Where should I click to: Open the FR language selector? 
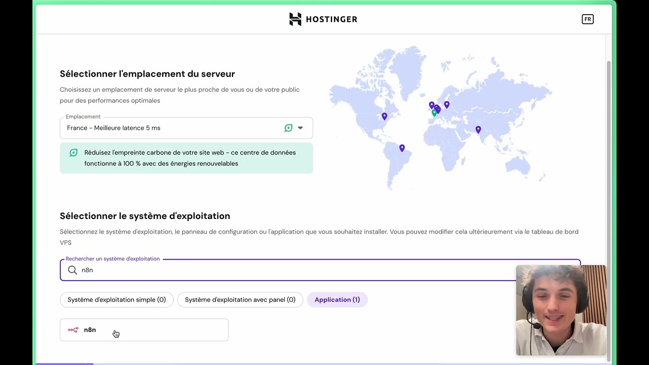click(x=588, y=19)
